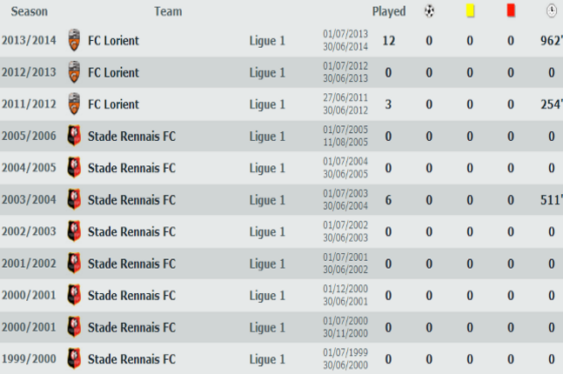The image size is (563, 374).
Task: Click the 12 played value for 2013/2014
Action: click(x=388, y=41)
